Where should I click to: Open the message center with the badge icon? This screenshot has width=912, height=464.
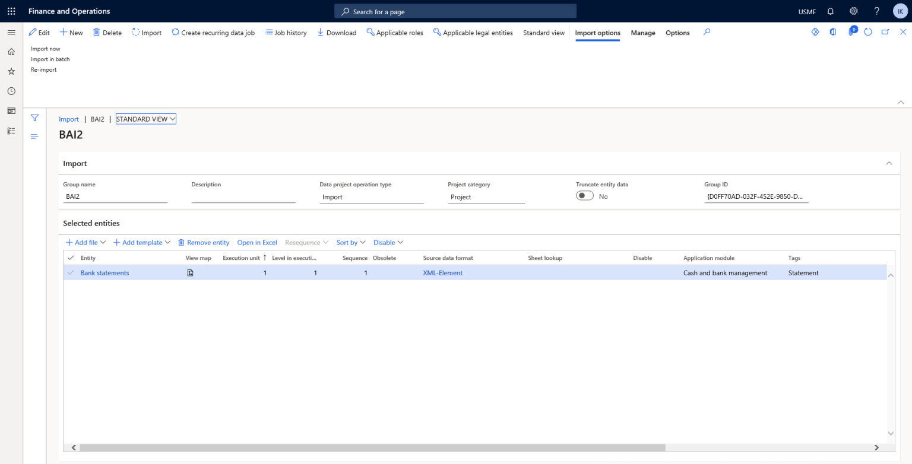[x=851, y=32]
